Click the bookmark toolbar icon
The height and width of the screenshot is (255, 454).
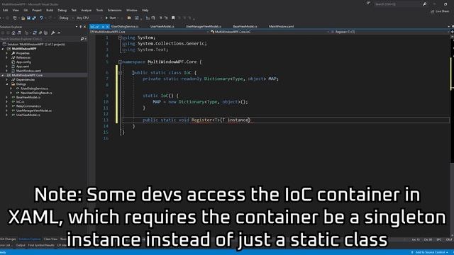click(x=173, y=18)
